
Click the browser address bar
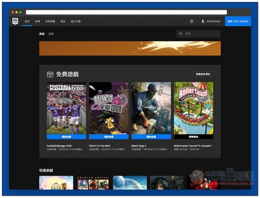coord(126,12)
